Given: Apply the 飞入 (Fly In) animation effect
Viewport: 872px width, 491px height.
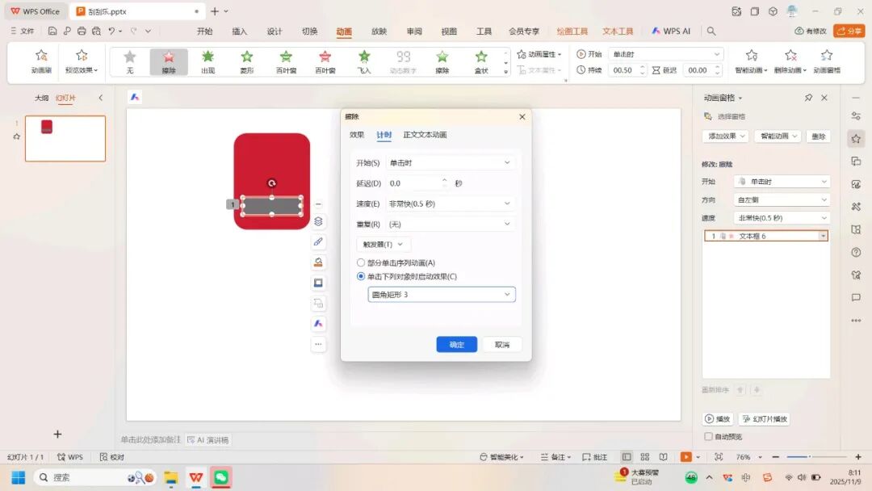Looking at the screenshot, I should (x=364, y=61).
